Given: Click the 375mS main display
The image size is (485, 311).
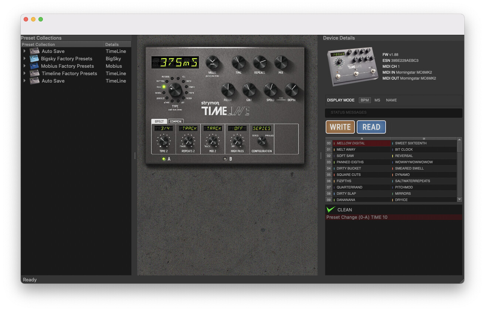Looking at the screenshot, I should pos(175,63).
